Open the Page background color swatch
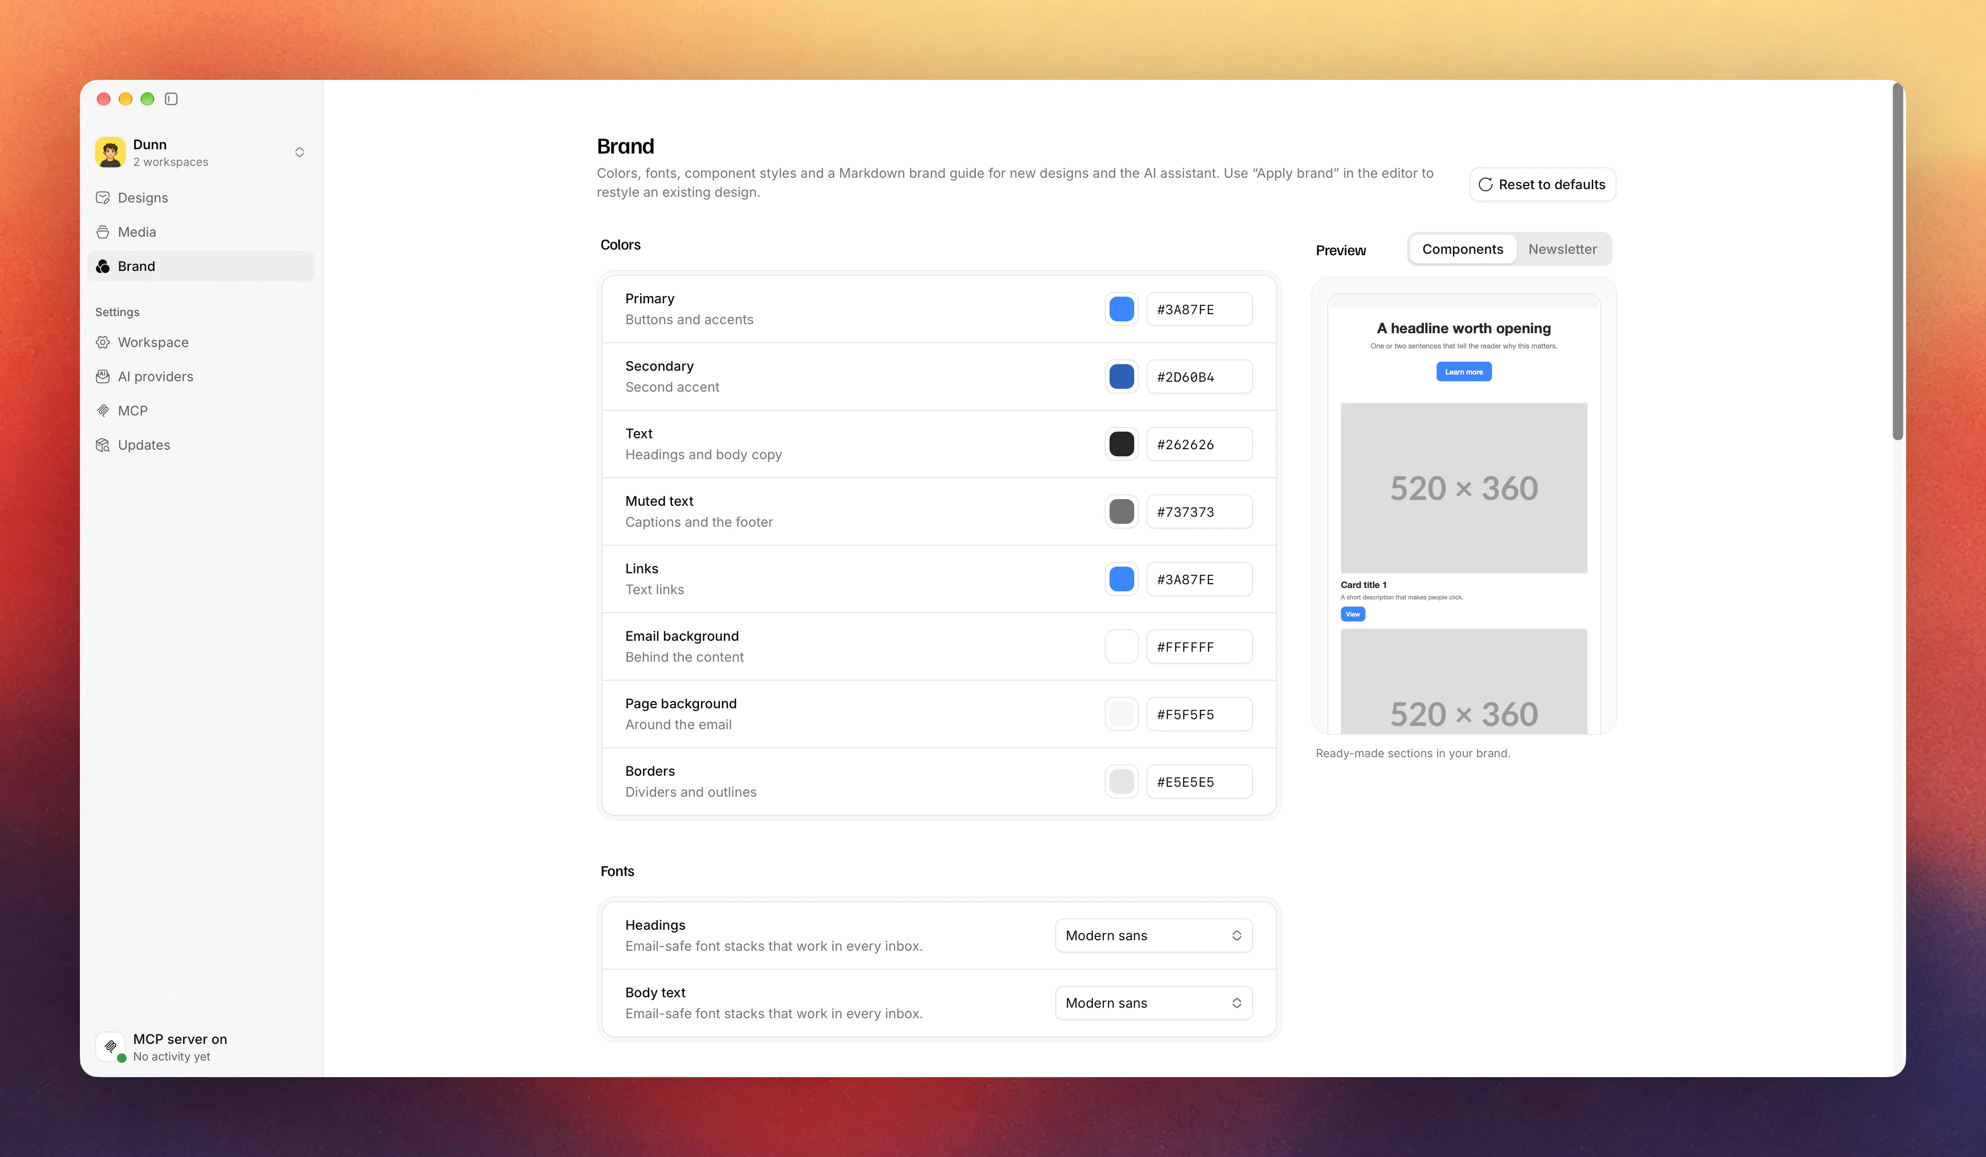The width and height of the screenshot is (1986, 1157). coord(1121,713)
